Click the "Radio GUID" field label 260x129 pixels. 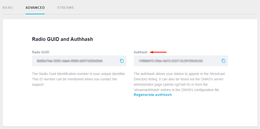tap(41, 52)
